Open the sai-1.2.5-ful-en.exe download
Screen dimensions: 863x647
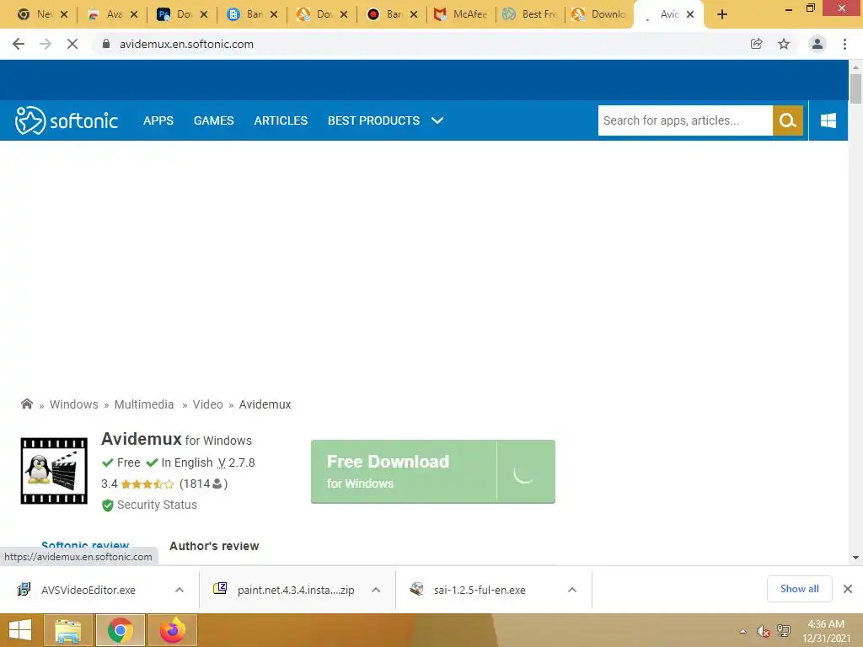pos(480,590)
